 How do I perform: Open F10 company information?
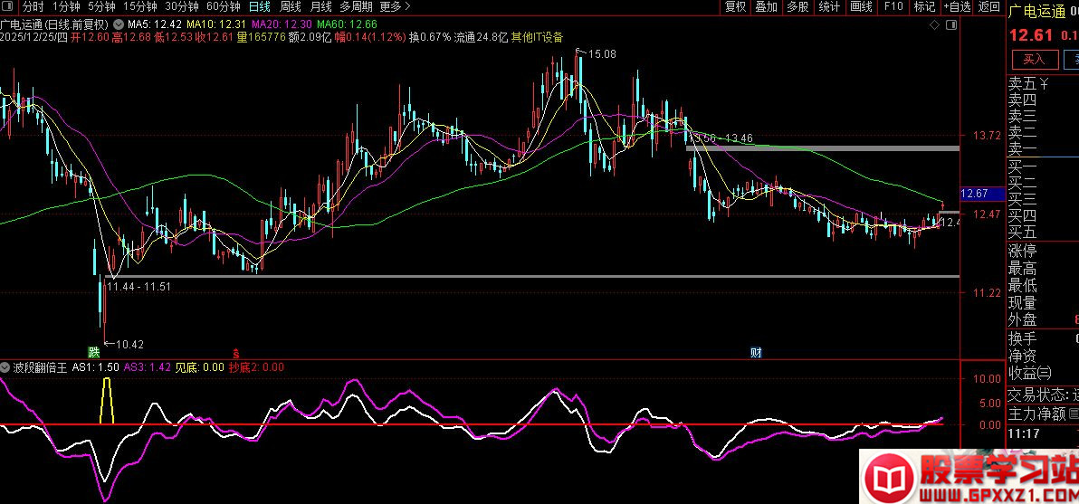(893, 7)
